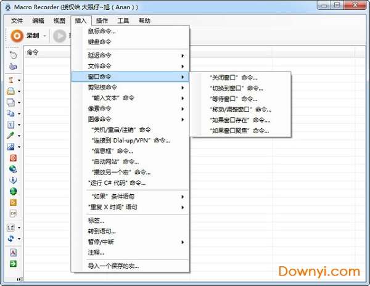The width and height of the screenshot is (370, 286).
Task: Expand the 剪贴板命令 submenu
Action: pos(130,88)
